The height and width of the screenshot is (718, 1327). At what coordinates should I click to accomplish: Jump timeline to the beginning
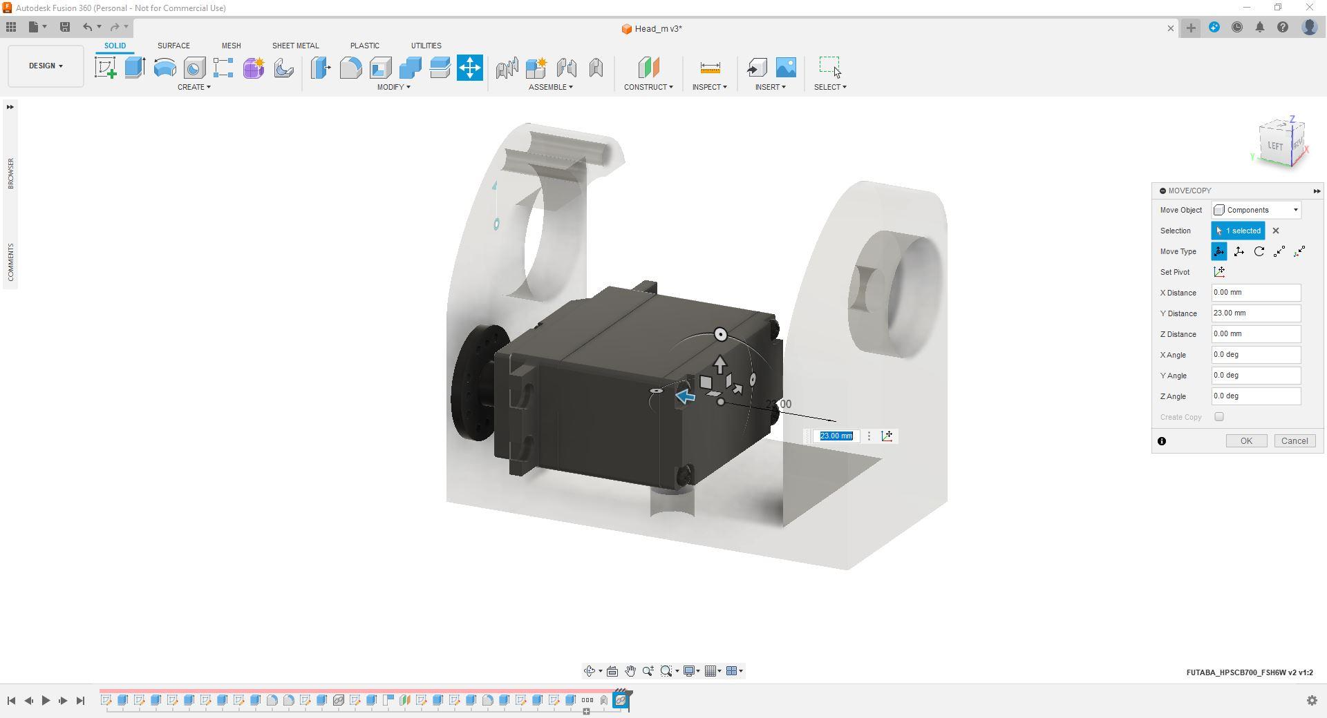(x=11, y=701)
